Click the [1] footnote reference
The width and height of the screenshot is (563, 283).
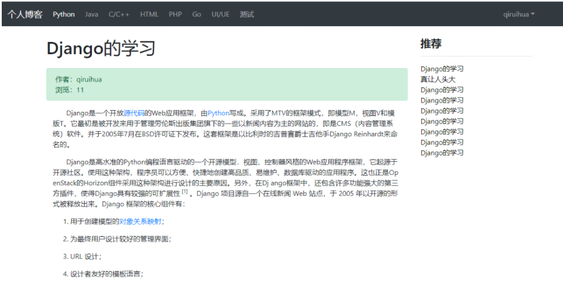click(x=184, y=192)
